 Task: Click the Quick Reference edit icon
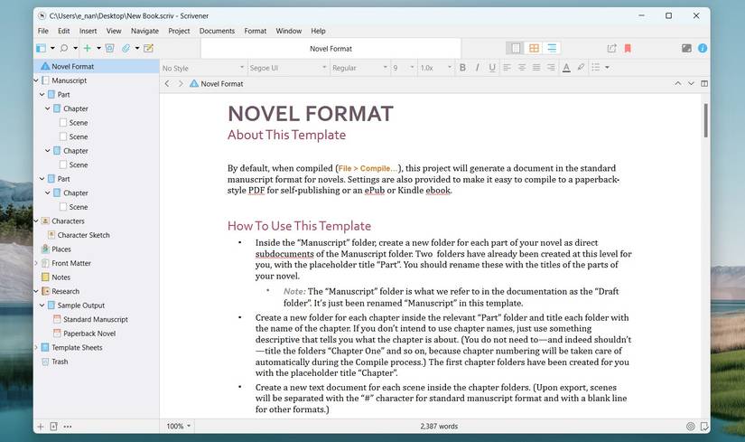[x=149, y=48]
